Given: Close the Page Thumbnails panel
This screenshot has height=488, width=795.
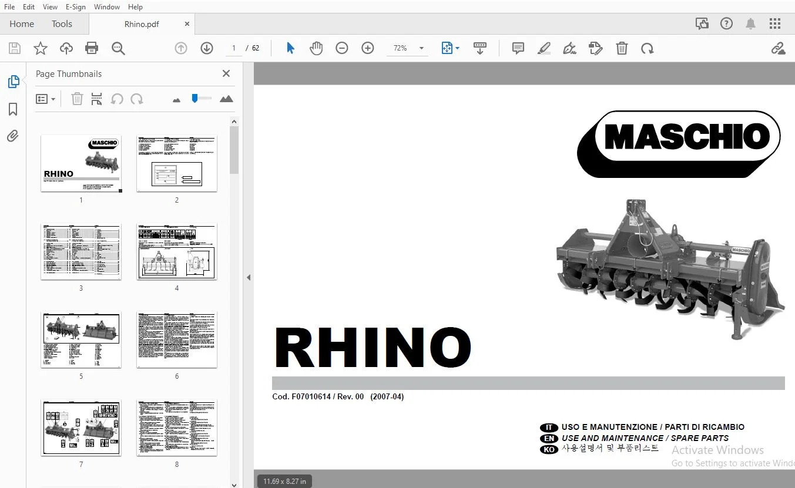Looking at the screenshot, I should [226, 73].
